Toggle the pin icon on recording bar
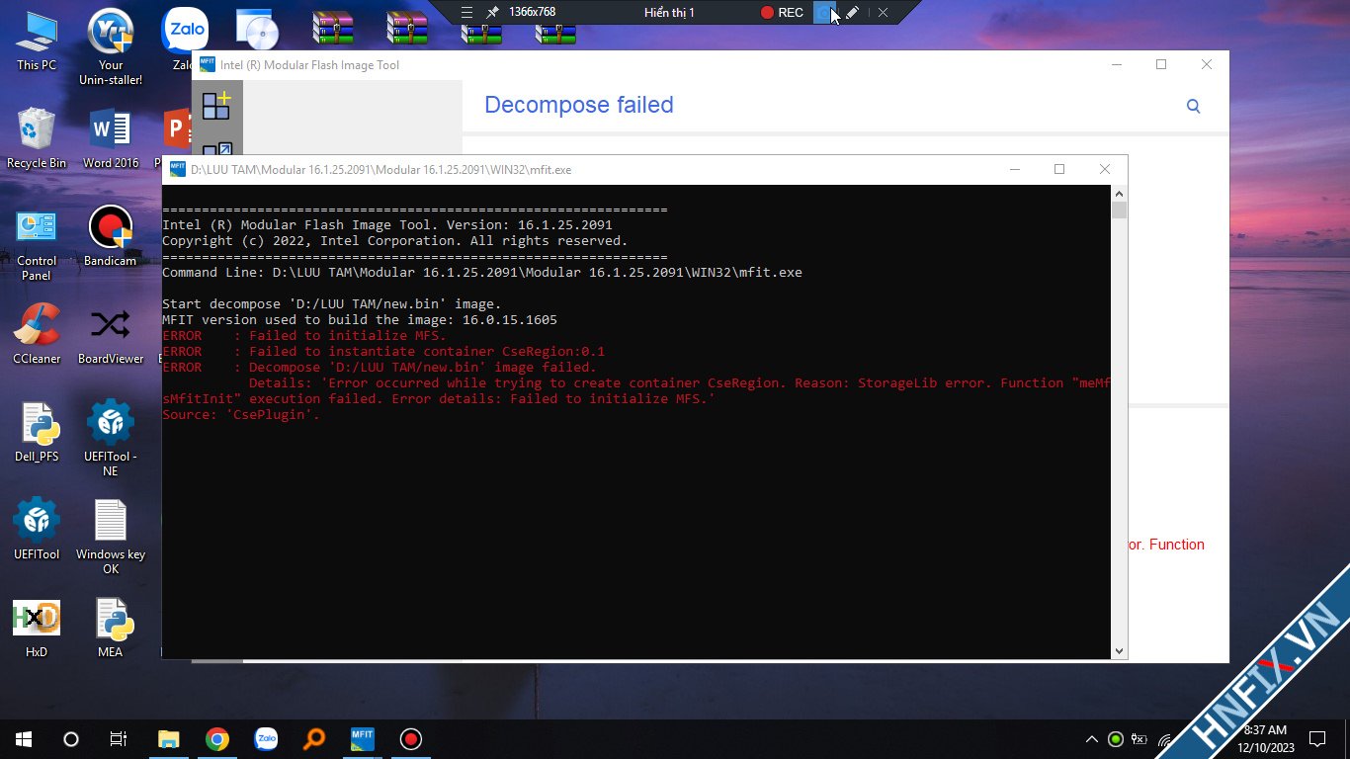This screenshot has width=1350, height=759. (492, 12)
